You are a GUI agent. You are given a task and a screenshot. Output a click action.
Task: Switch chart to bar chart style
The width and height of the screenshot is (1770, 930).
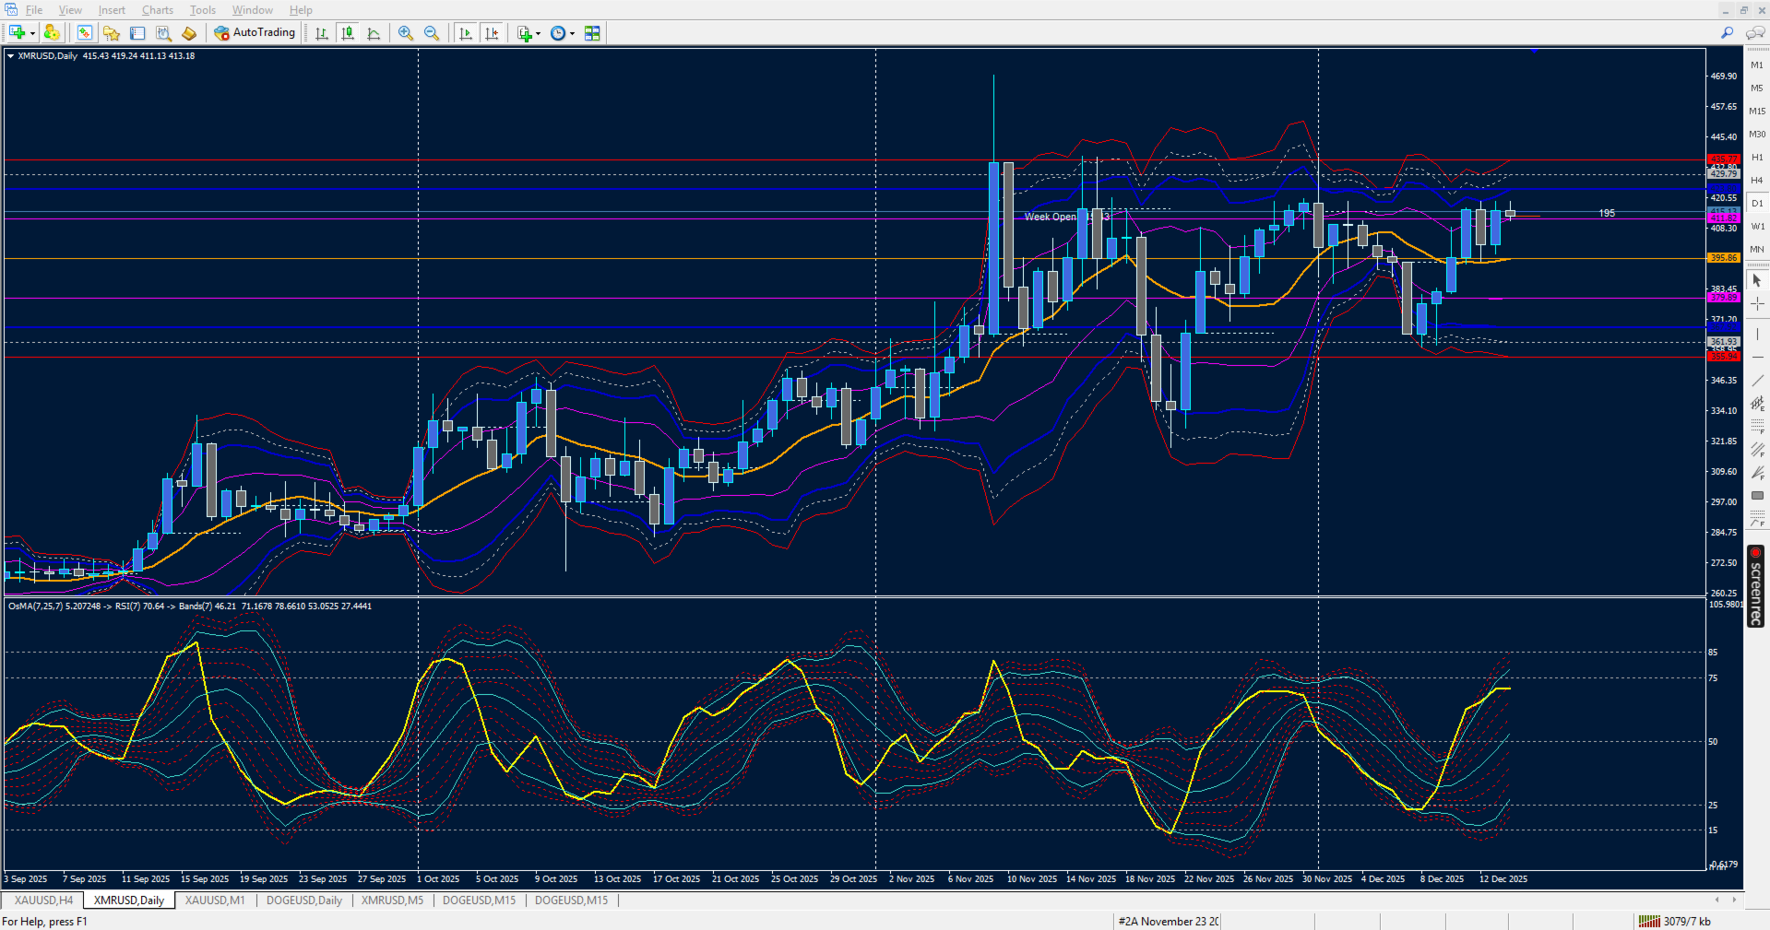coord(322,33)
